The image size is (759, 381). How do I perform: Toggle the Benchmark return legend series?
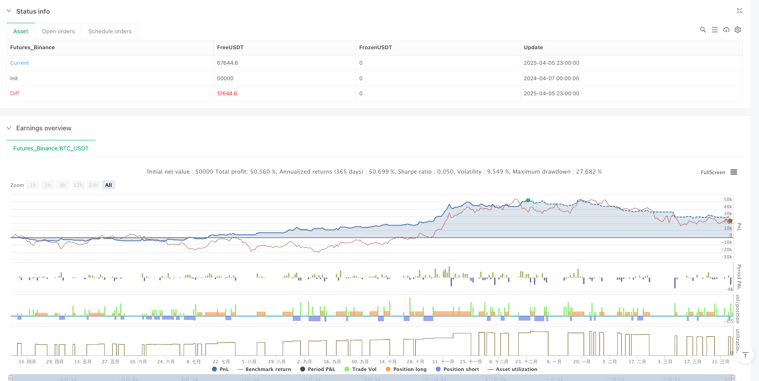coord(264,369)
